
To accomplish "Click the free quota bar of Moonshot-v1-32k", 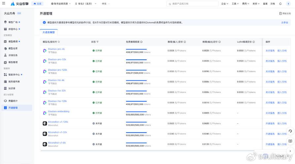I will (136, 133).
